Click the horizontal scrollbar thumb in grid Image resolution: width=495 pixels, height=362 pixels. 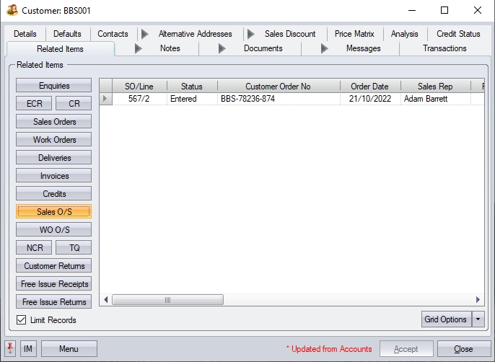167,300
